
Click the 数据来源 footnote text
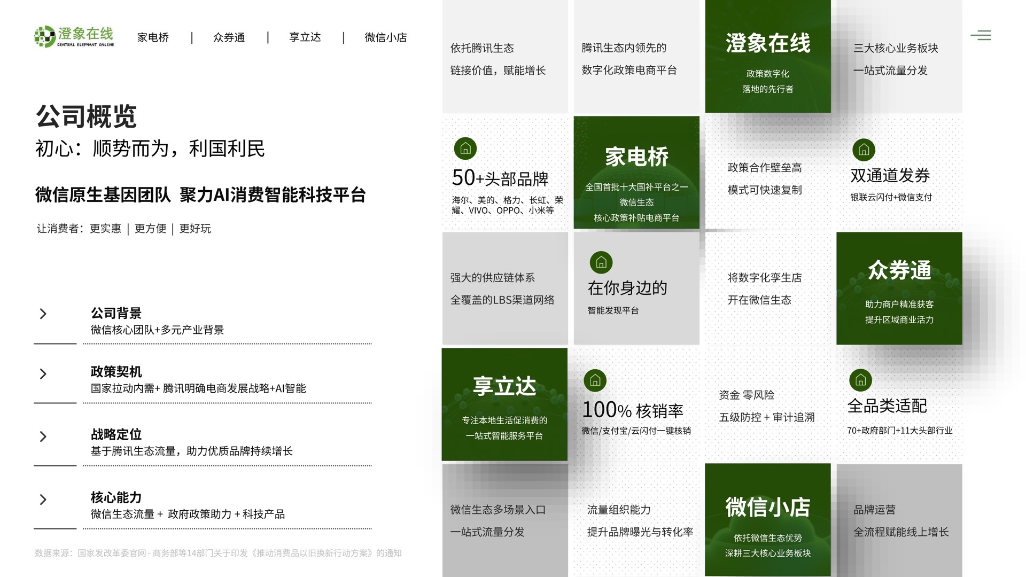(x=218, y=553)
